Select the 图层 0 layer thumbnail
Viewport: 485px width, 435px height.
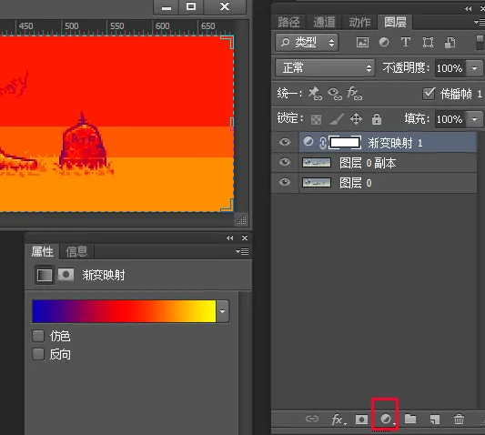pyautogui.click(x=317, y=183)
